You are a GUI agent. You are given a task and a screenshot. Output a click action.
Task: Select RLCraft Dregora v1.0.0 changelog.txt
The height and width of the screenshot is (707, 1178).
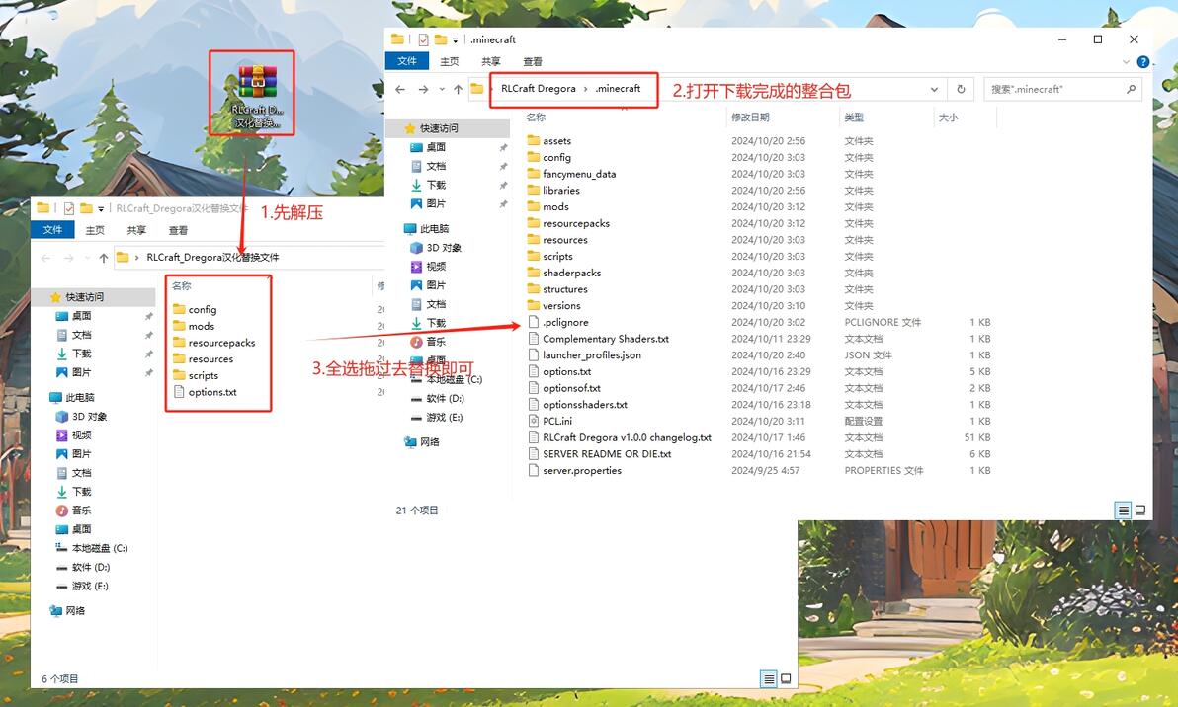click(x=619, y=438)
